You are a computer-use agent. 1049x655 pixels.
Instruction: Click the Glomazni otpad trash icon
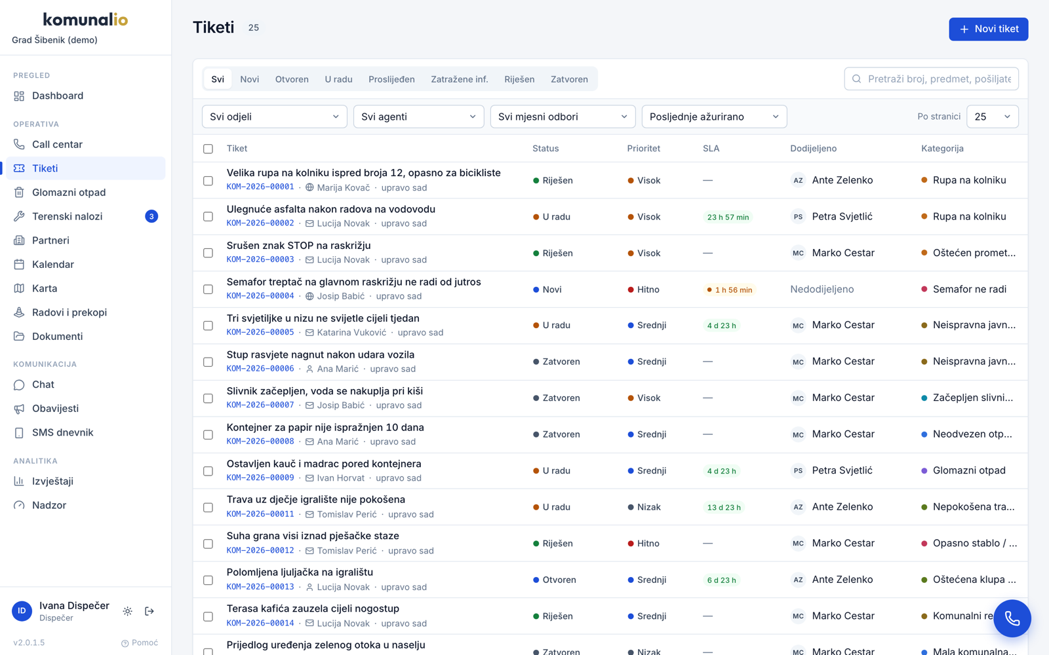(x=19, y=193)
